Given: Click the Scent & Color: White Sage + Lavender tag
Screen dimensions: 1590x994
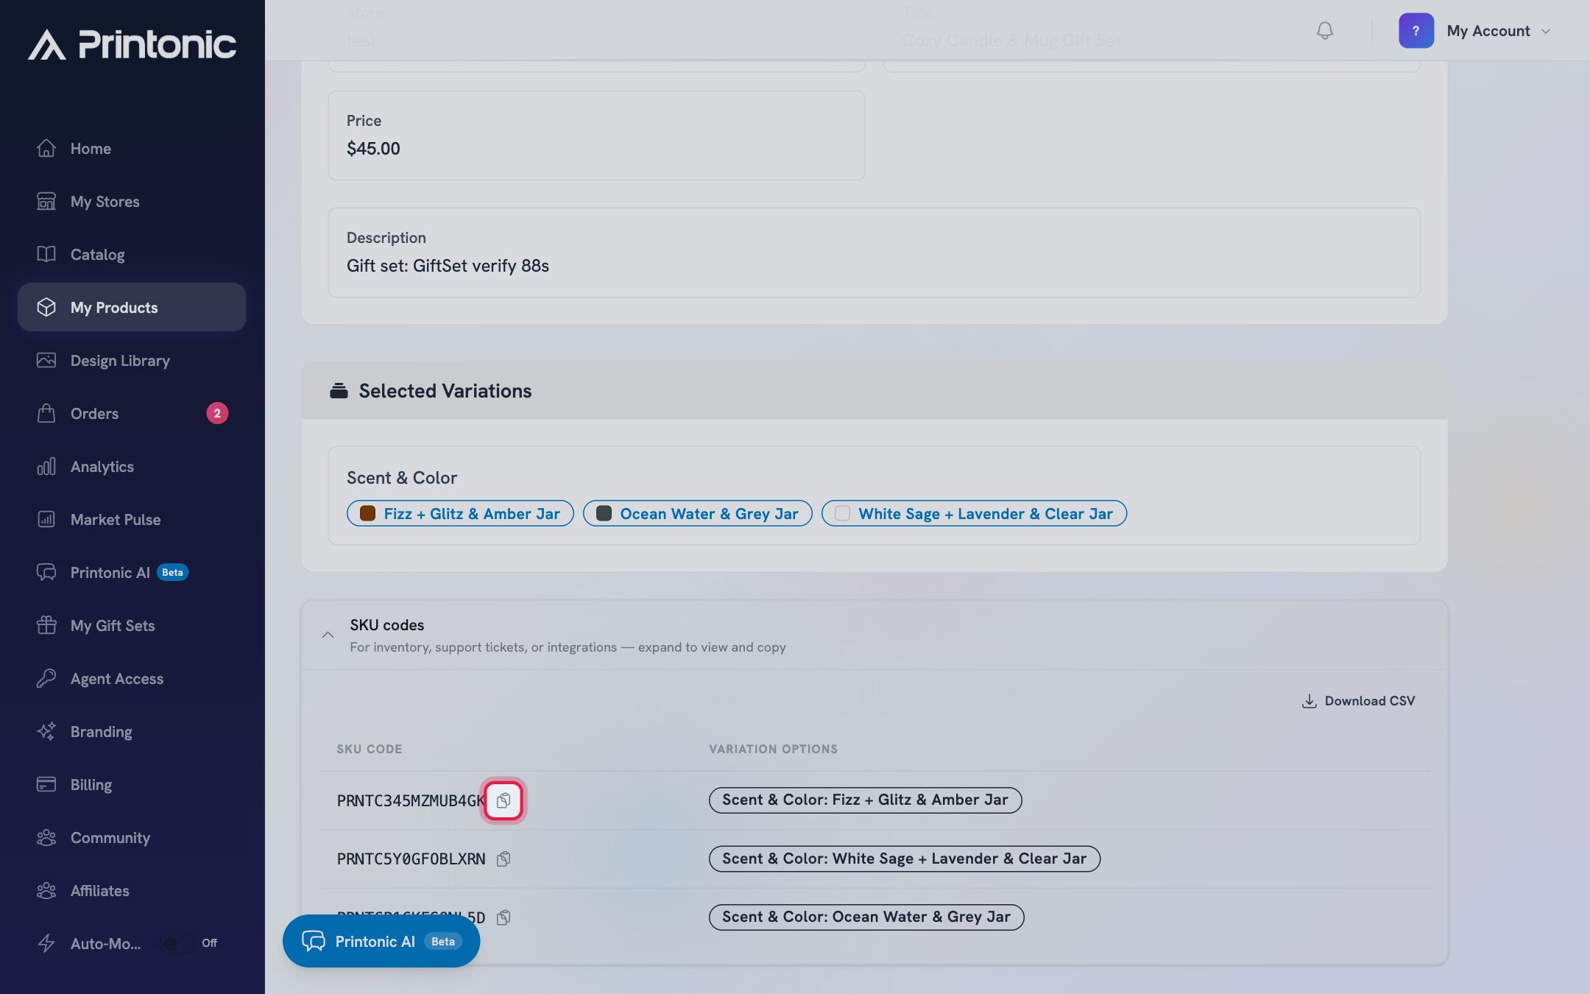Looking at the screenshot, I should point(904,859).
